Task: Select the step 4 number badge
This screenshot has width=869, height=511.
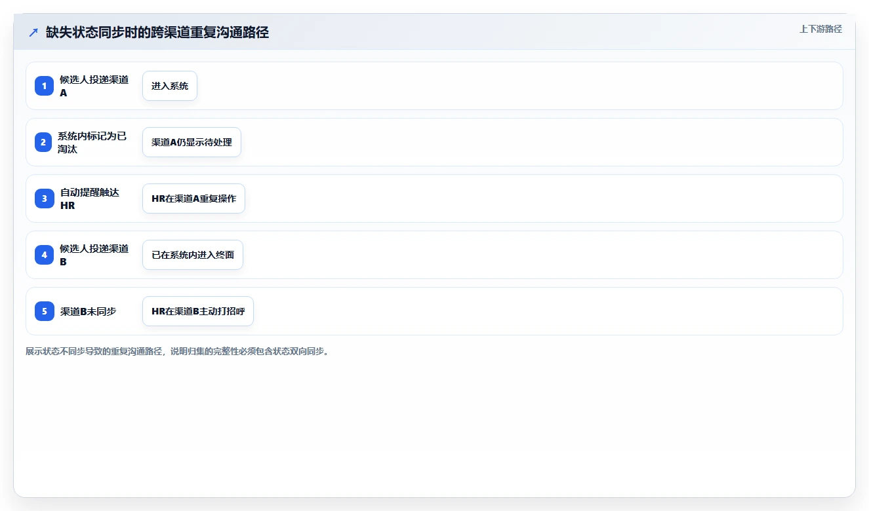Action: [45, 255]
